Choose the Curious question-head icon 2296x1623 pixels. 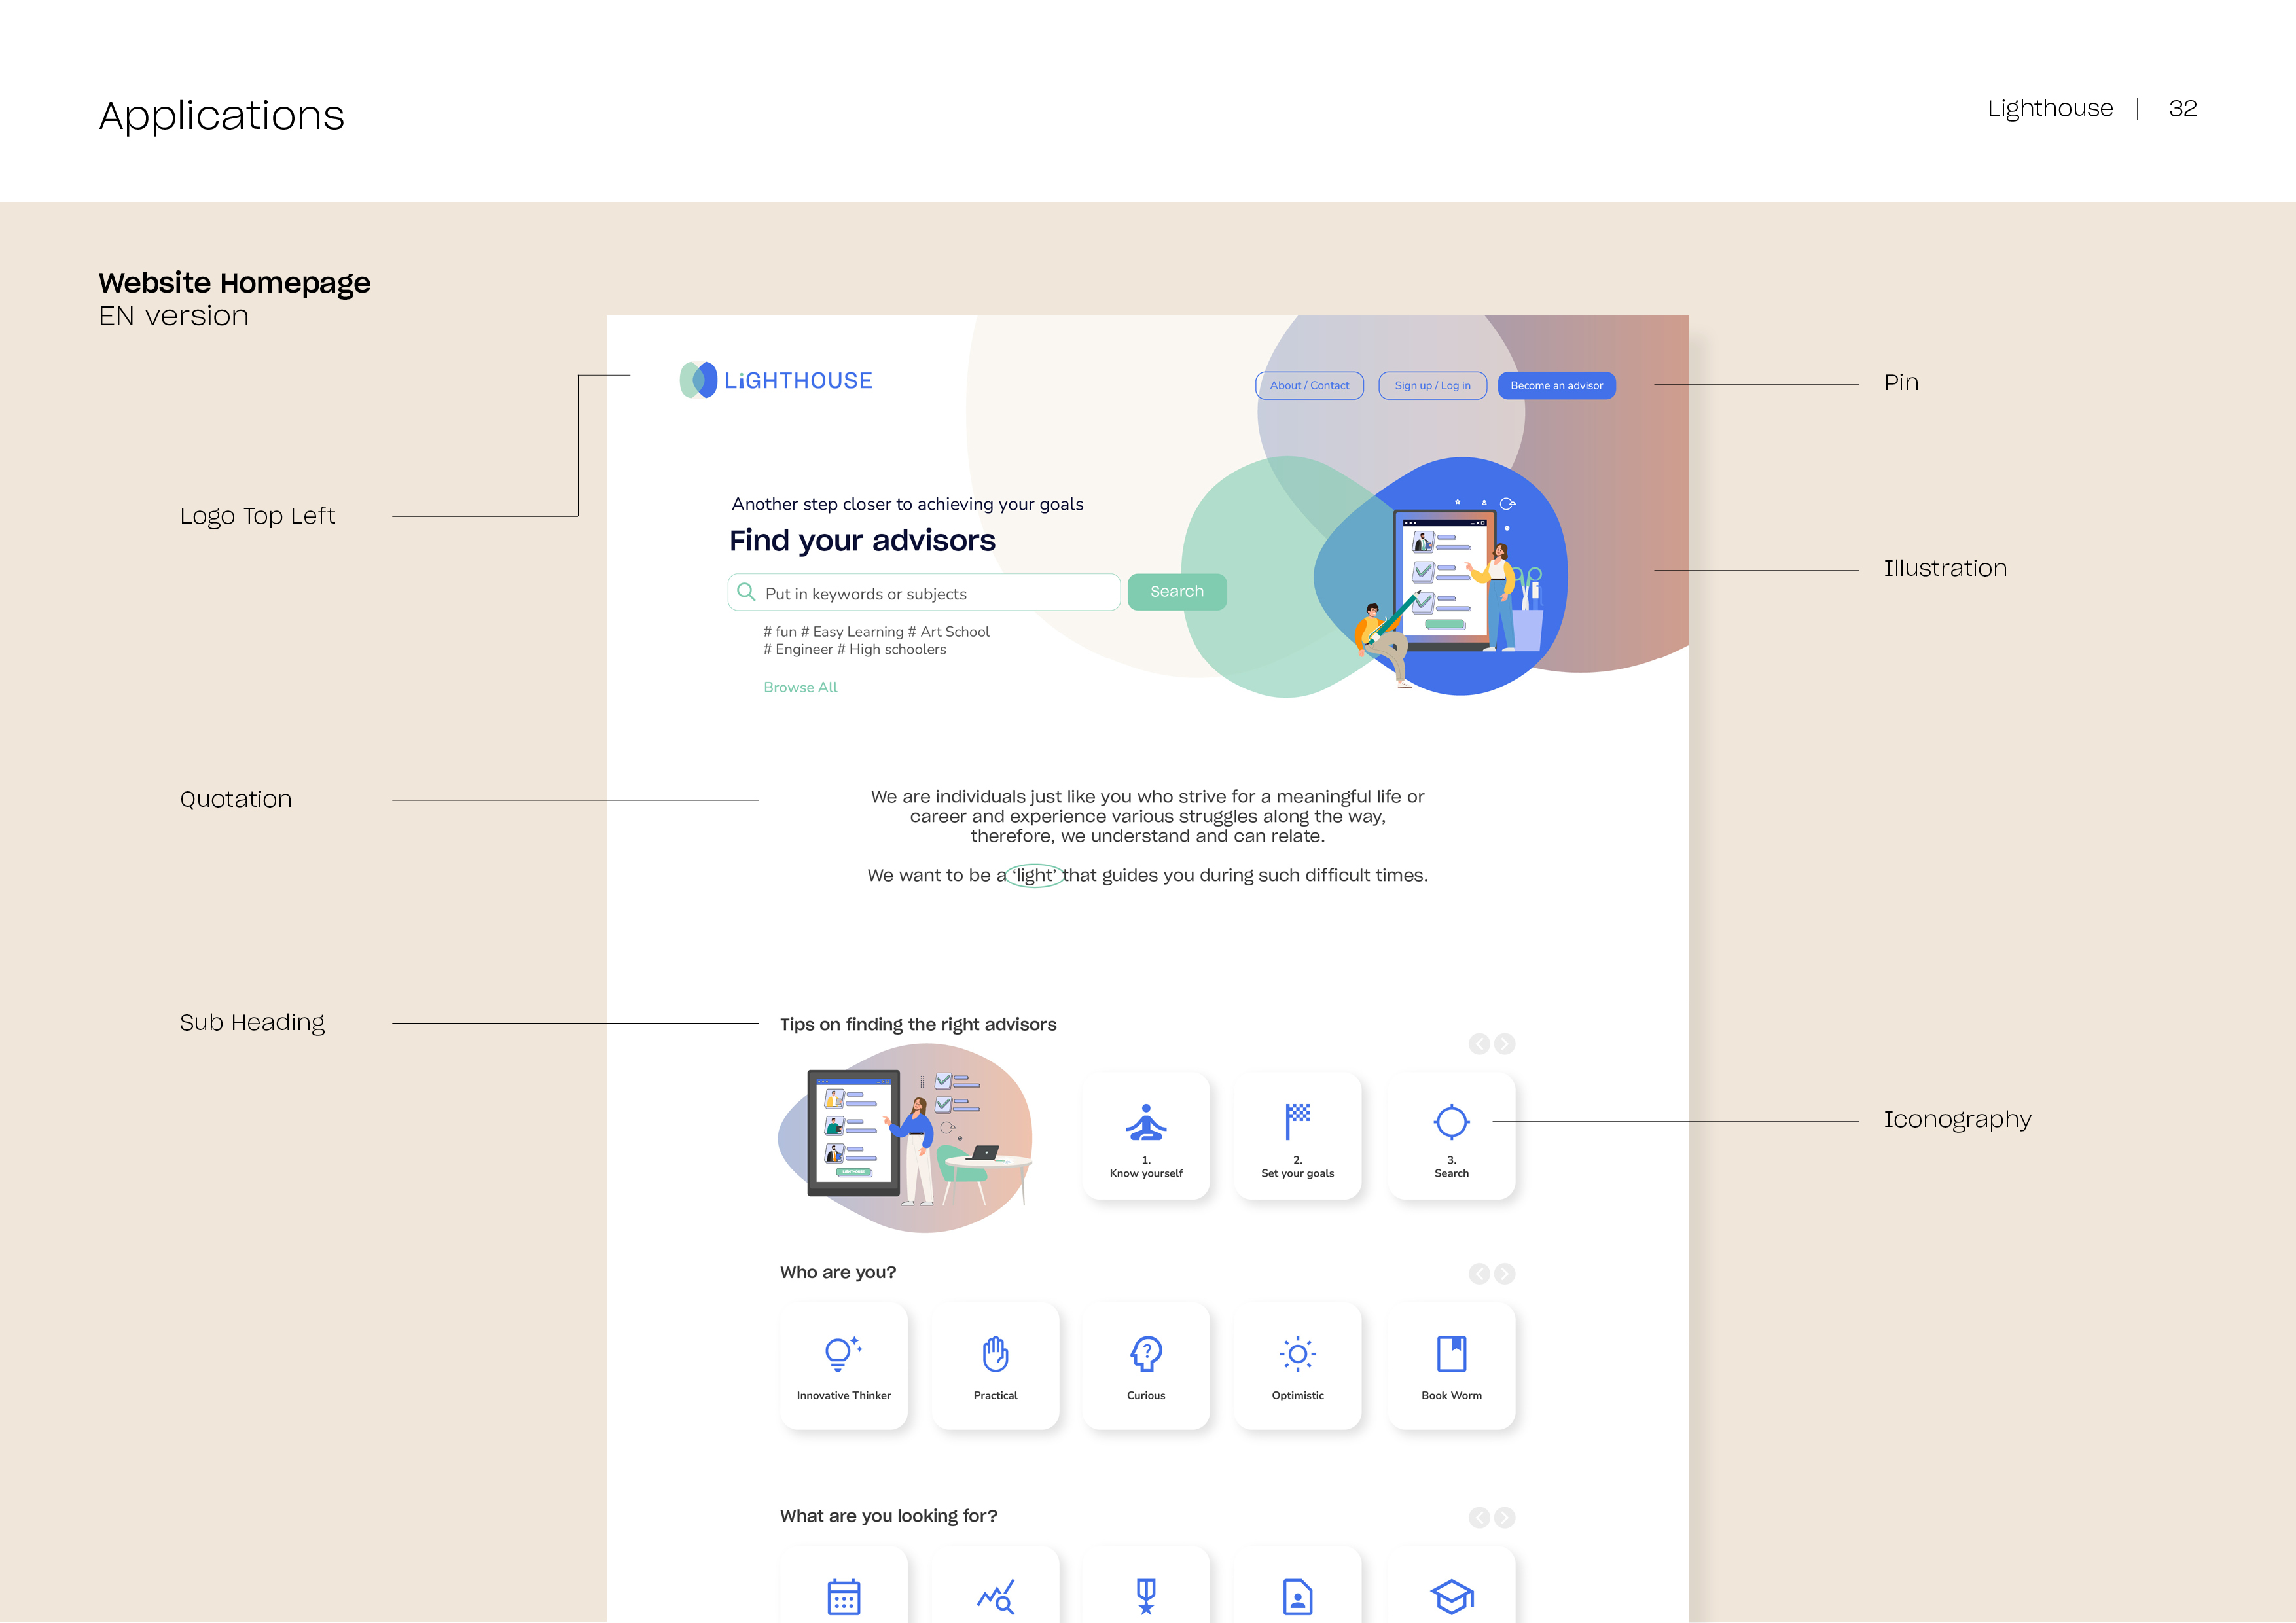pyautogui.click(x=1145, y=1355)
